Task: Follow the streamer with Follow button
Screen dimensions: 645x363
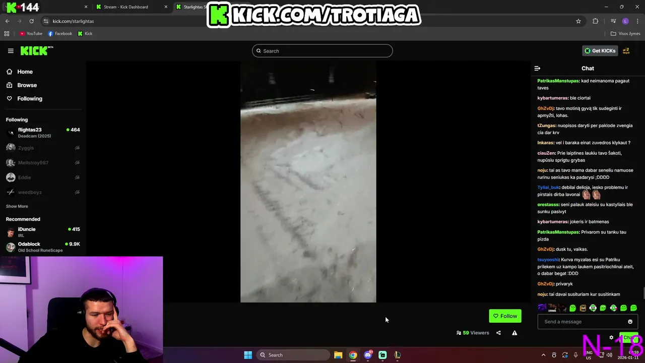Action: (x=505, y=316)
